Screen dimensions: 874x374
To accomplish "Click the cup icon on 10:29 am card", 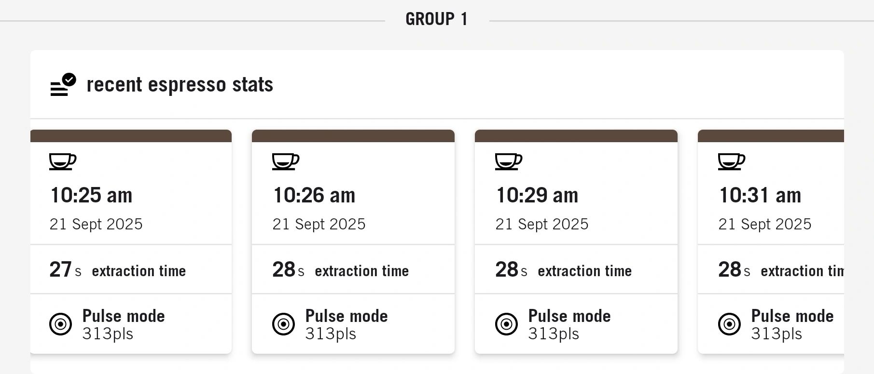I will click(509, 161).
